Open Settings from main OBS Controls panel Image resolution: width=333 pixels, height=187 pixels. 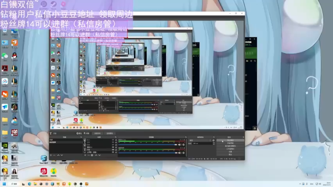pyautogui.click(x=231, y=152)
